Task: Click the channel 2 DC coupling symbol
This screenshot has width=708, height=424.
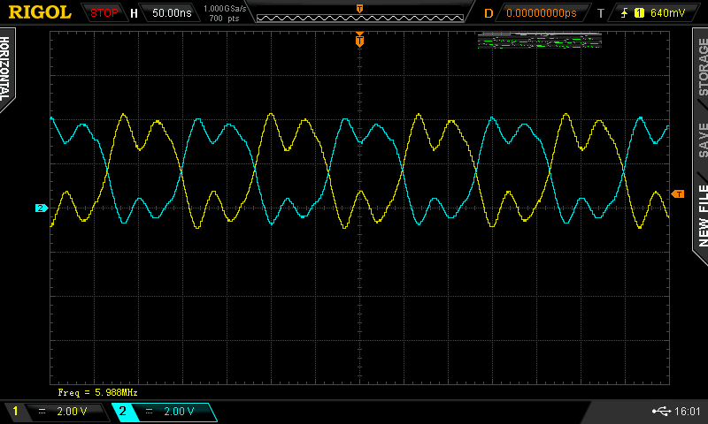Action: pyautogui.click(x=149, y=411)
